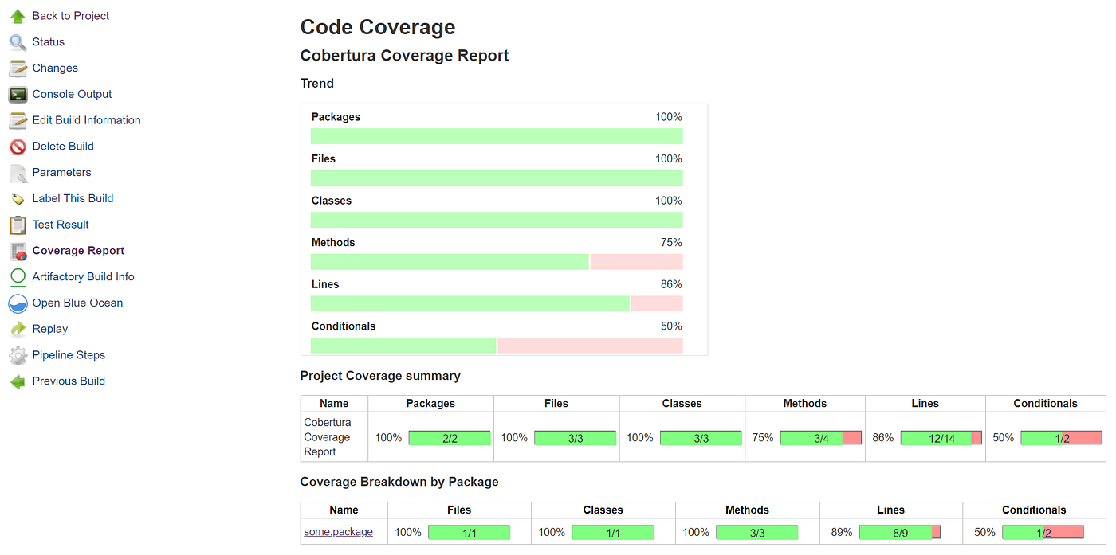
Task: Click the Pipeline Steps gear icon
Action: (17, 355)
